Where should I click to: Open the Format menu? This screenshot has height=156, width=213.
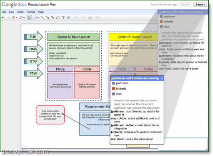click(x=31, y=12)
